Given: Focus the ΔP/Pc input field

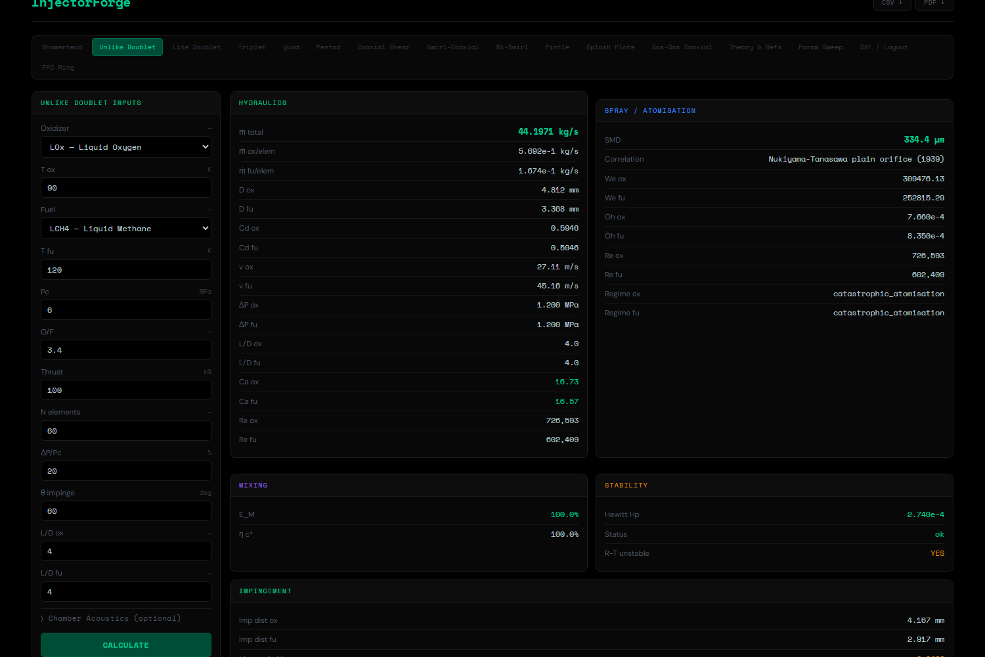Looking at the screenshot, I should click(x=126, y=471).
